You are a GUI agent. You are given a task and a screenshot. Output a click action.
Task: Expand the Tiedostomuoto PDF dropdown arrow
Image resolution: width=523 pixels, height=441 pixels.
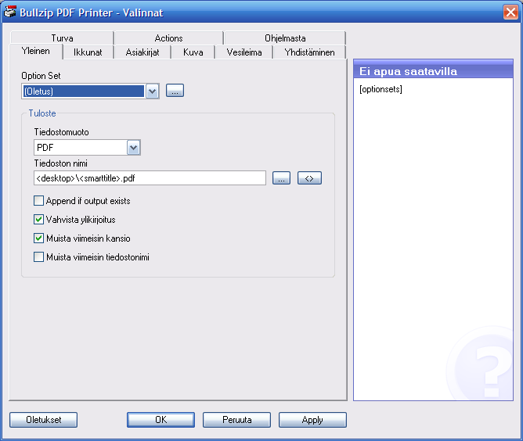[133, 147]
